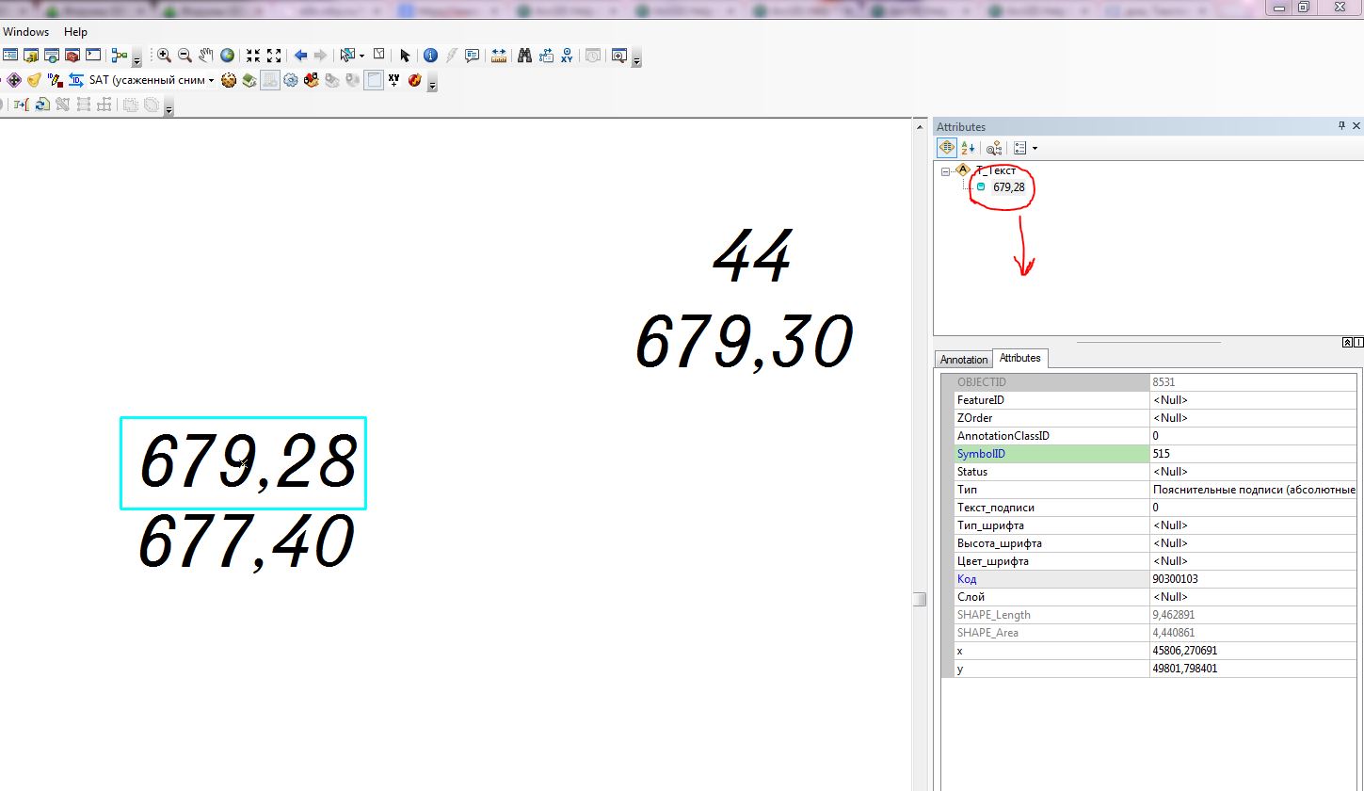This screenshot has width=1364, height=791.
Task: Collapse the T_Текст tree node
Action: (x=945, y=171)
